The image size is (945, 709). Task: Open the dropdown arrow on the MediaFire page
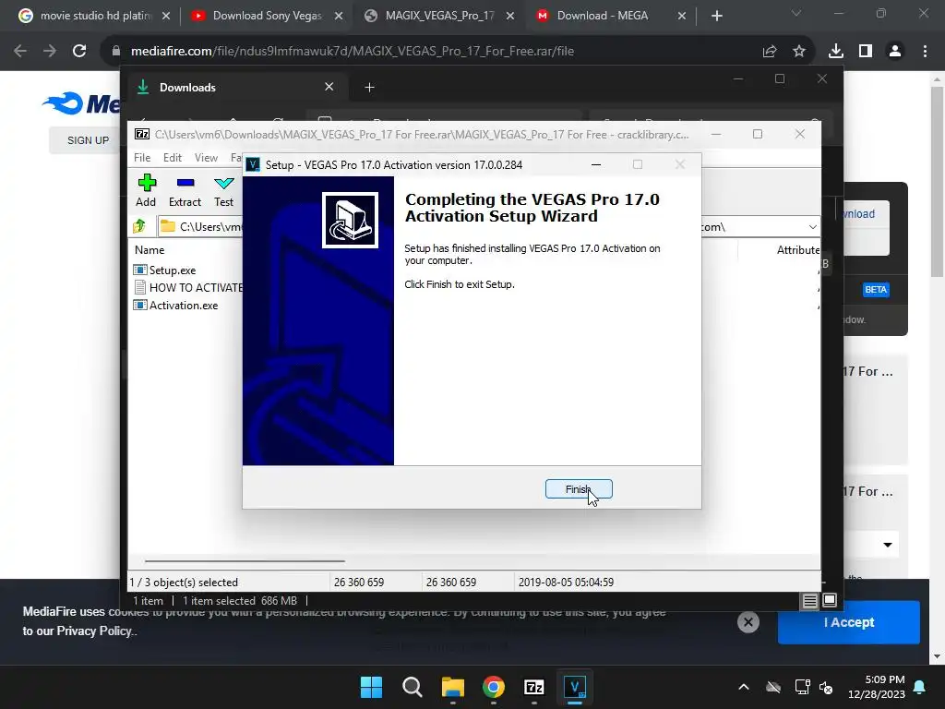coord(887,545)
